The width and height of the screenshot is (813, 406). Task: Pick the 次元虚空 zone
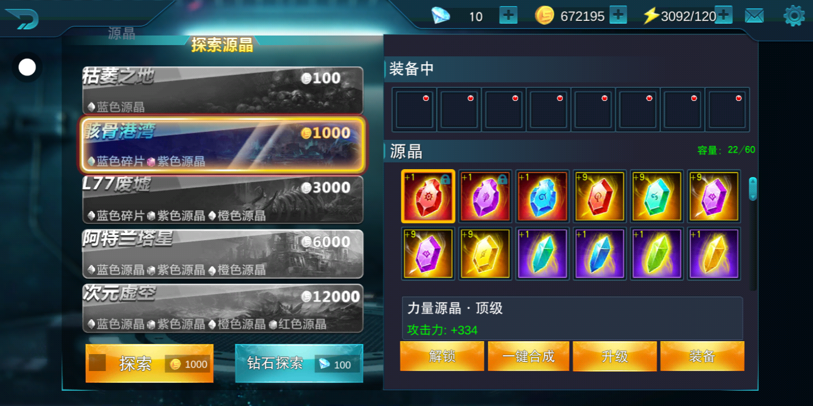point(223,308)
